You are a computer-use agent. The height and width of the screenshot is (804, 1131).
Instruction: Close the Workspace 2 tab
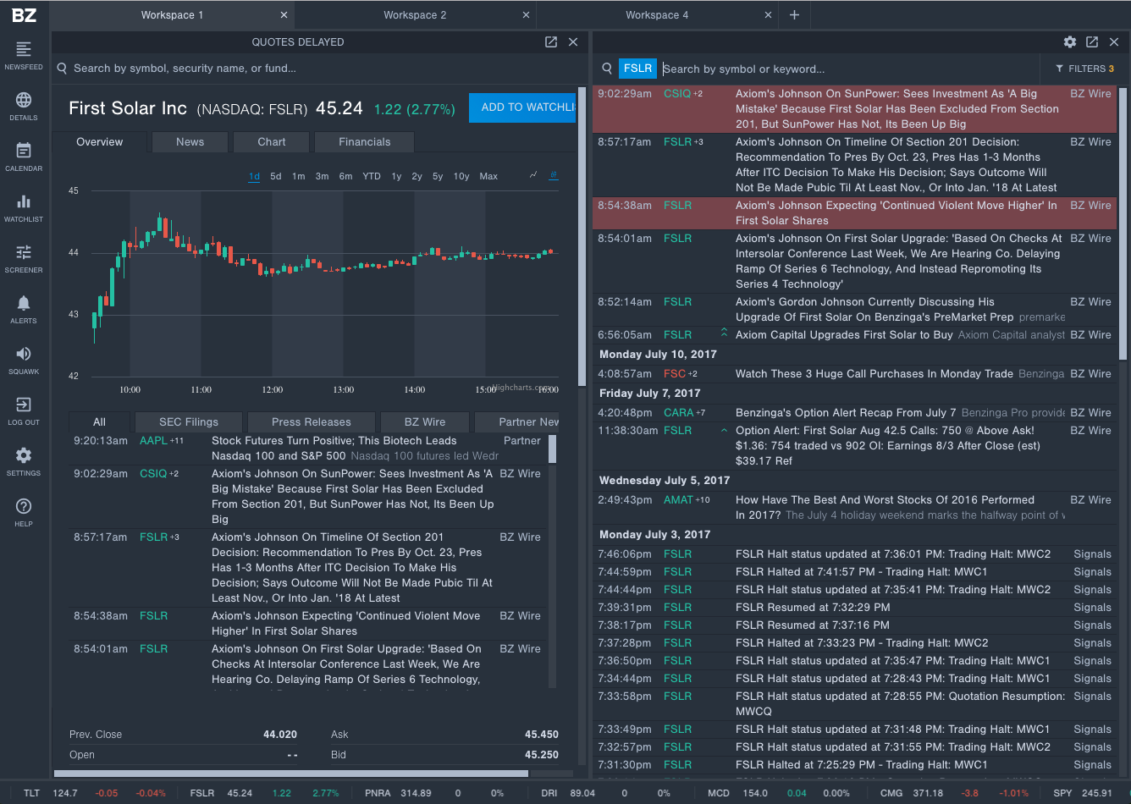[526, 14]
